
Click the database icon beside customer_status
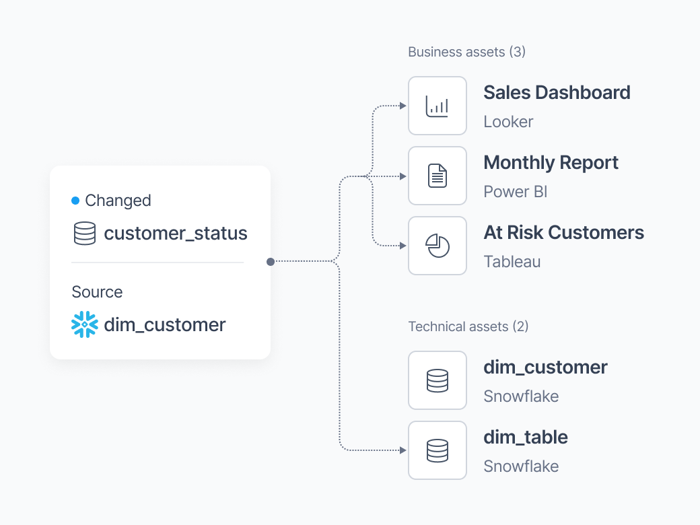pyautogui.click(x=84, y=234)
